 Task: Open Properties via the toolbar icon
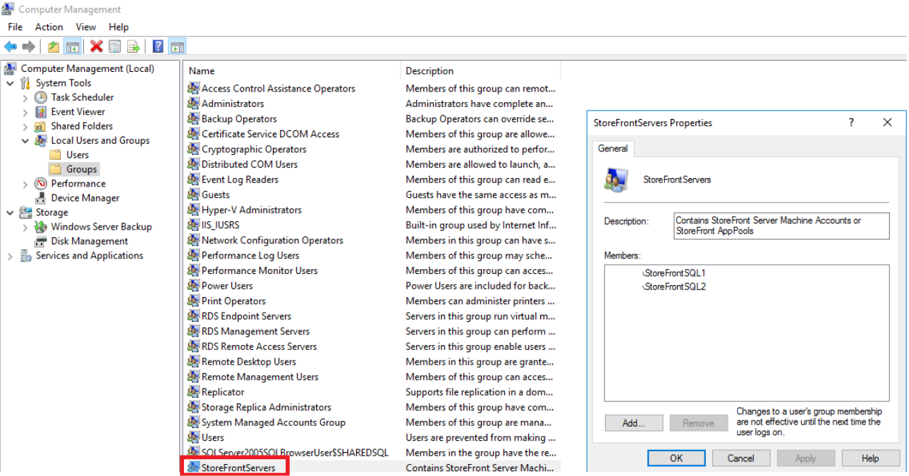tap(114, 46)
